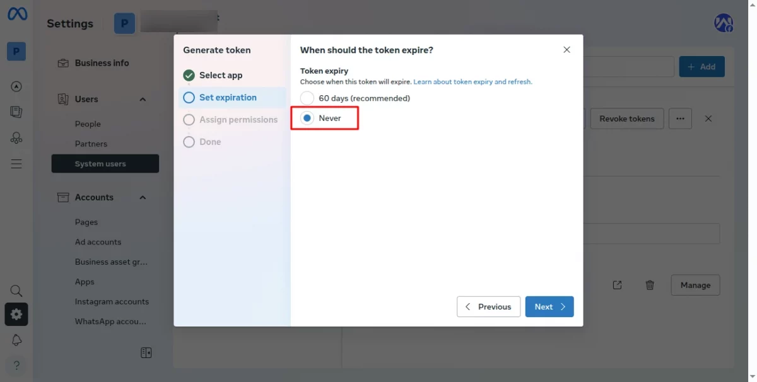The height and width of the screenshot is (382, 757).
Task: Open Ad accounts from the Accounts section
Action: tap(98, 241)
